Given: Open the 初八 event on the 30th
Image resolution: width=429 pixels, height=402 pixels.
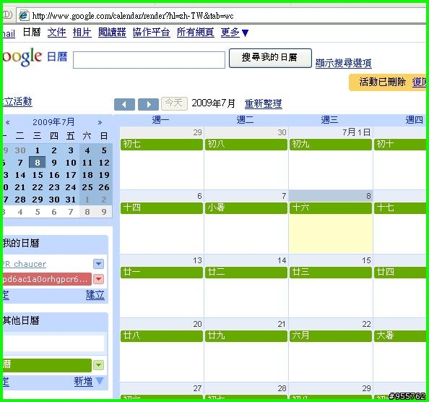Looking at the screenshot, I should click(x=246, y=145).
